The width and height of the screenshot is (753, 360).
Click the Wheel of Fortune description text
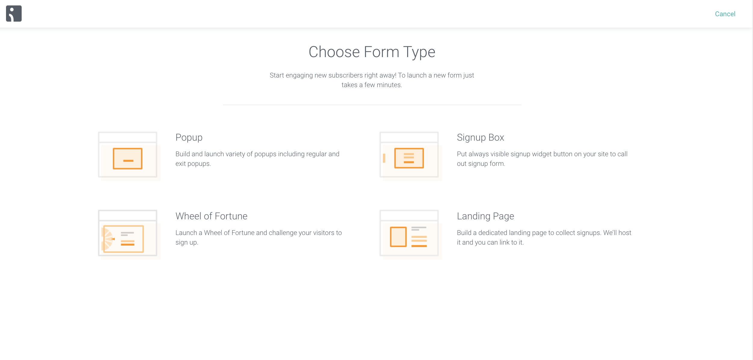coord(259,237)
